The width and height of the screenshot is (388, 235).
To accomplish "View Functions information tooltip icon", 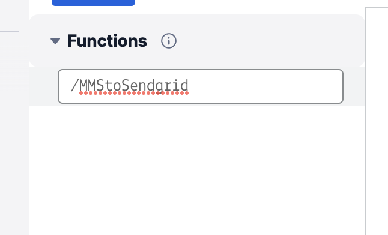I will tap(169, 41).
